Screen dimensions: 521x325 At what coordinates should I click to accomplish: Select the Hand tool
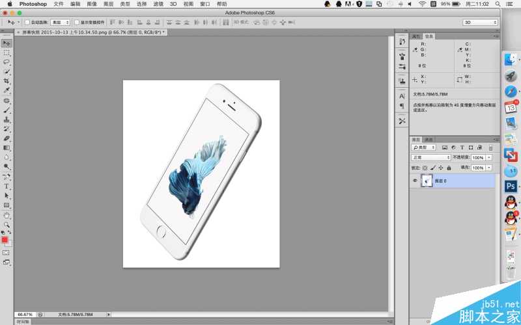(7, 214)
